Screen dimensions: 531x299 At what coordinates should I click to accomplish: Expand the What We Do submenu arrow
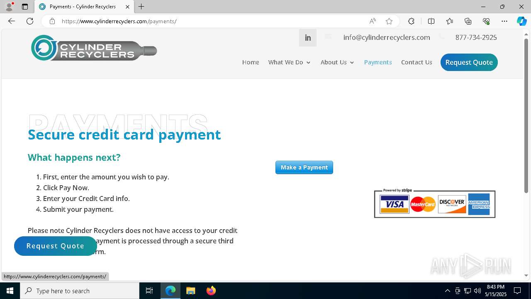(308, 63)
